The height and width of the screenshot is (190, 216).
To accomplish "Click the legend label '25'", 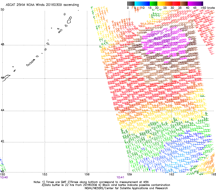I will [165, 8].
